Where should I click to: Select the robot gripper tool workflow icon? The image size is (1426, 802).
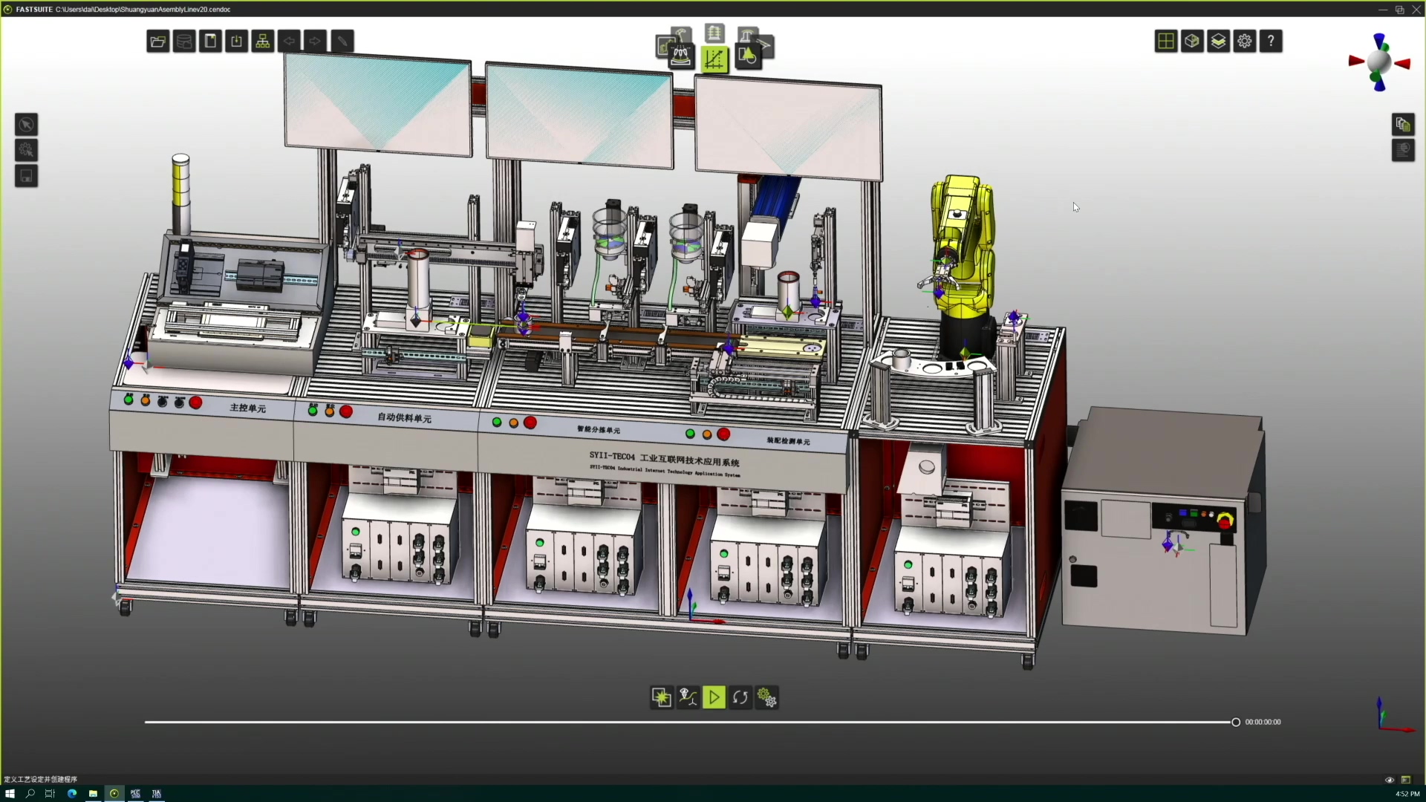pos(680,56)
